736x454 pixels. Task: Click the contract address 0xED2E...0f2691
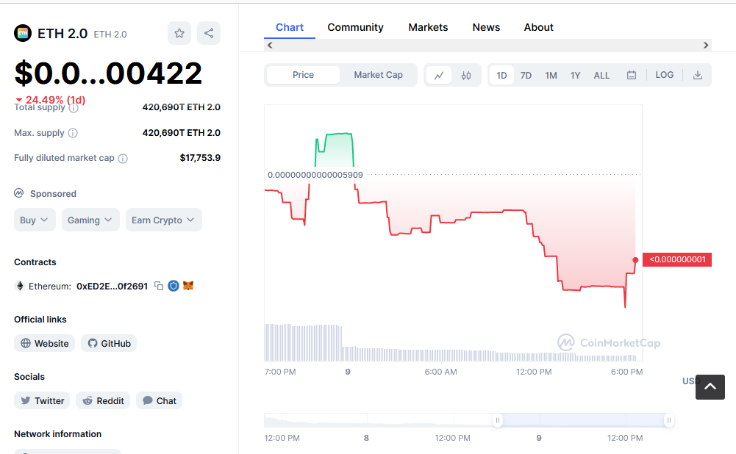point(112,286)
